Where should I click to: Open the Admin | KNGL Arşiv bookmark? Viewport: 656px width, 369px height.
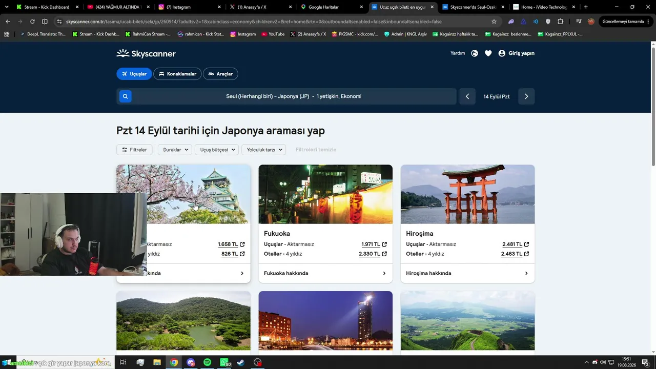point(405,34)
